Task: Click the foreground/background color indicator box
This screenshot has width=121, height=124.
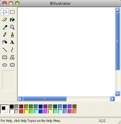Action: (5, 109)
